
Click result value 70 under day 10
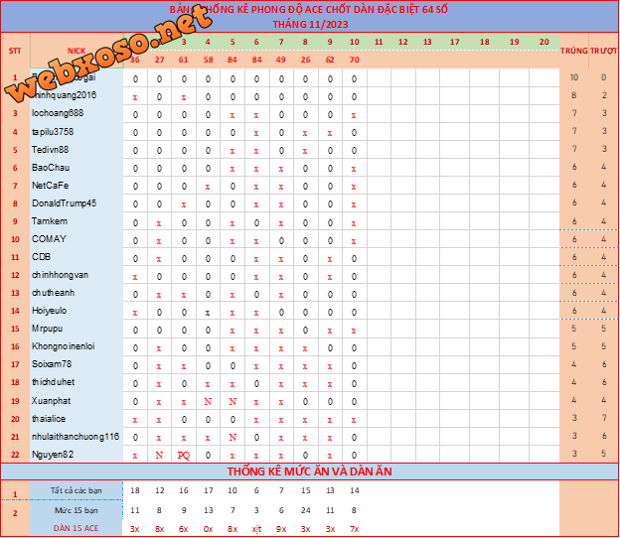coord(355,60)
